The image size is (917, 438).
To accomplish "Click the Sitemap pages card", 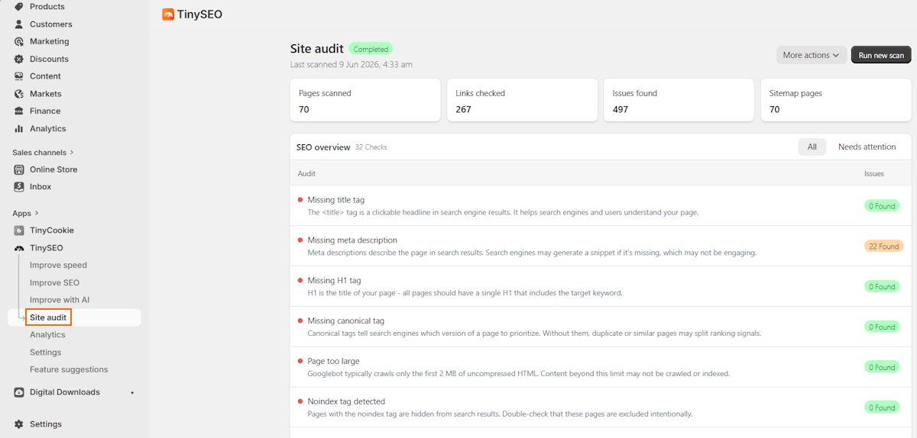I will [x=836, y=100].
